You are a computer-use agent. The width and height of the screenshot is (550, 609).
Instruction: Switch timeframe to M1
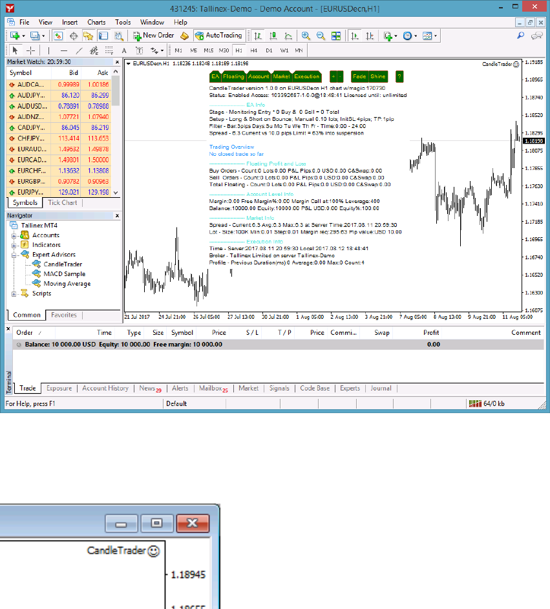[x=178, y=50]
